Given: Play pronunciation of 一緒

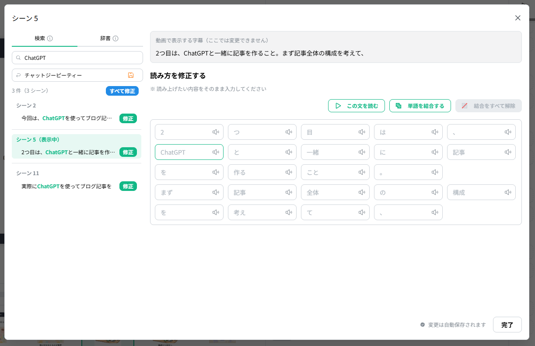Looking at the screenshot, I should tap(362, 152).
